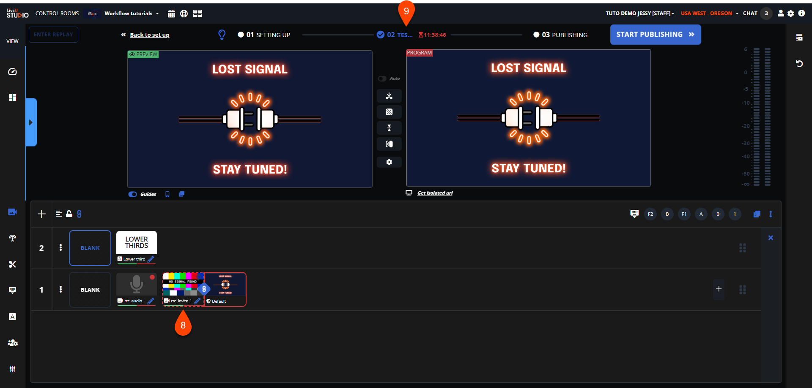Select the 03 PUBLISHING step
This screenshot has height=388, width=812.
click(x=560, y=35)
